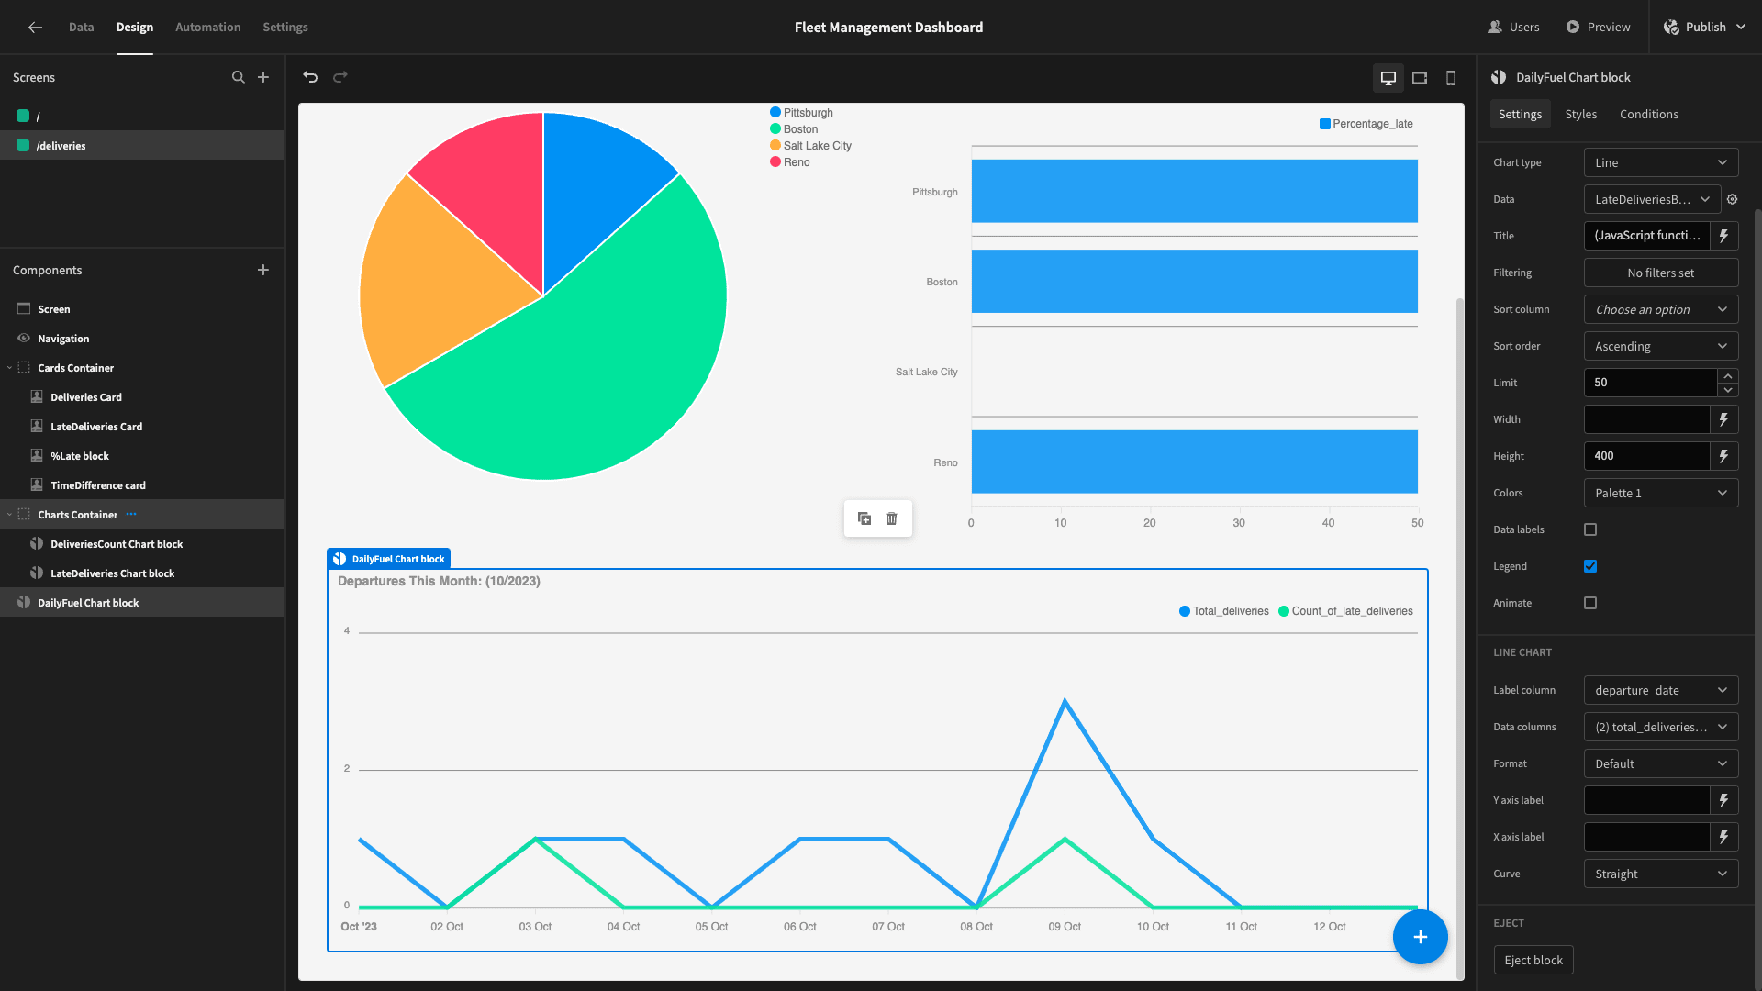Click the duplicate component icon
This screenshot has height=991, width=1762.
(x=864, y=518)
